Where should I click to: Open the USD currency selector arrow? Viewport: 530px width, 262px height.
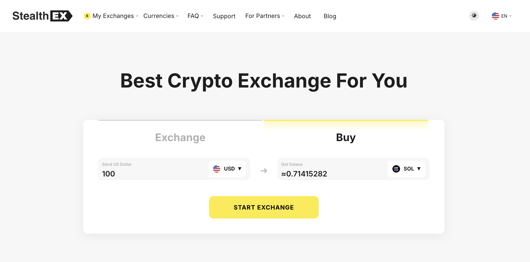pyautogui.click(x=240, y=169)
